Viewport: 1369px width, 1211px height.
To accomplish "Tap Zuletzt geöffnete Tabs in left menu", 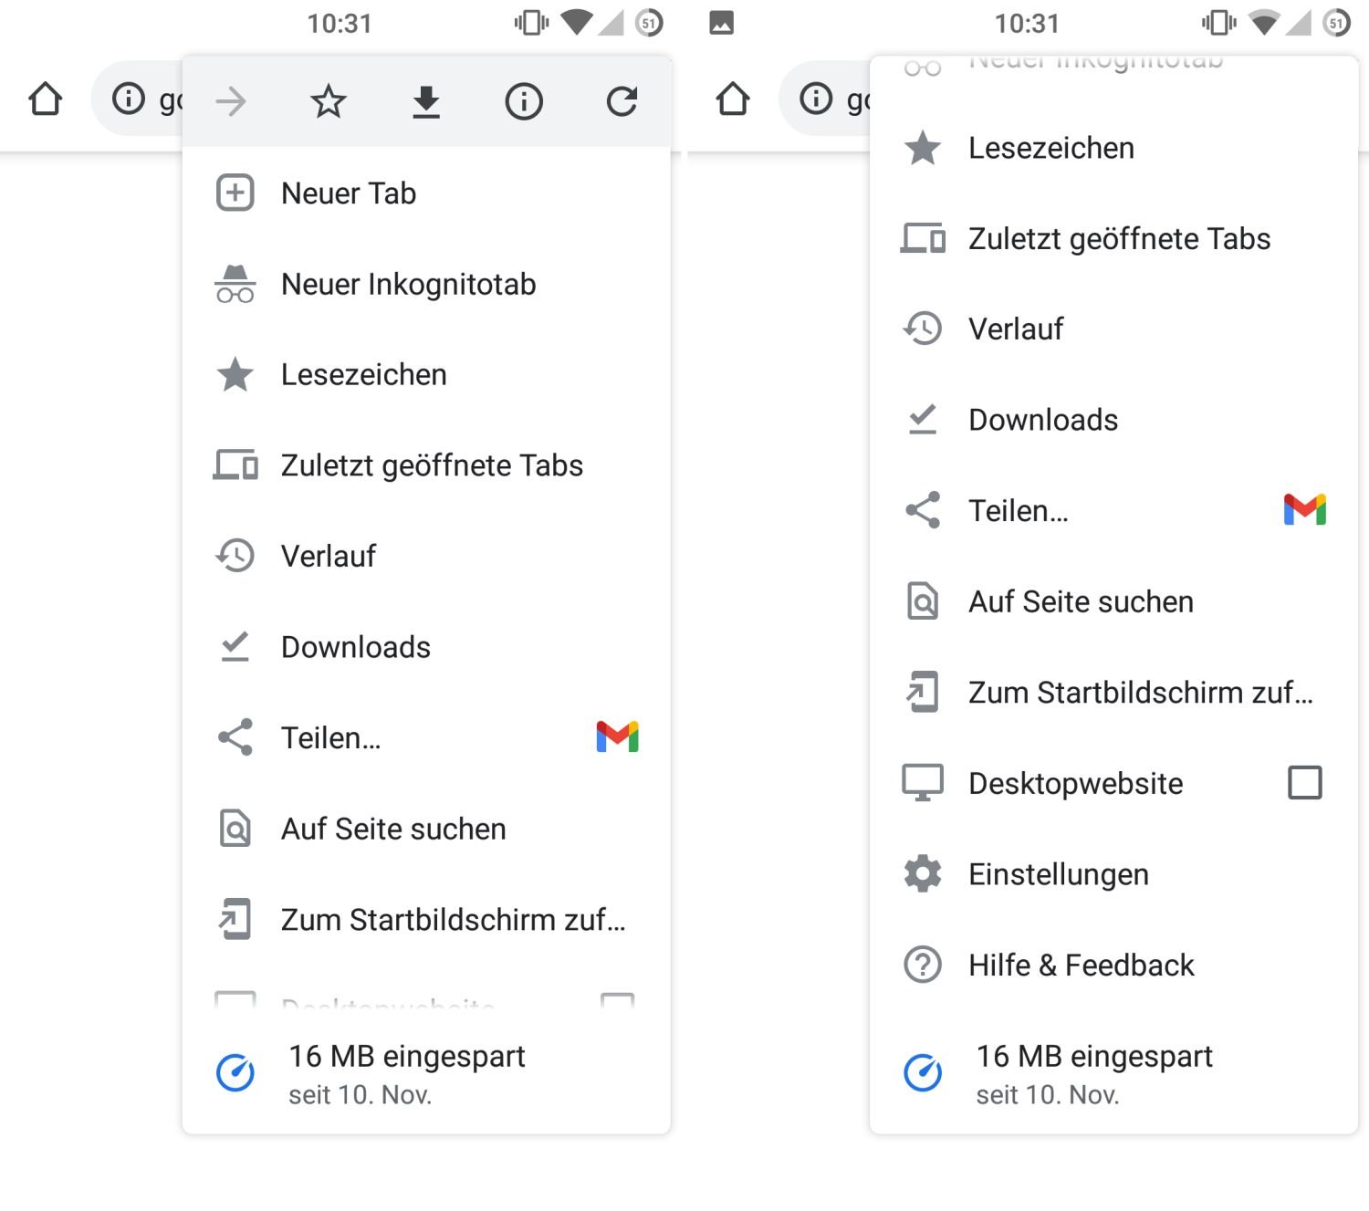I will click(x=432, y=465).
